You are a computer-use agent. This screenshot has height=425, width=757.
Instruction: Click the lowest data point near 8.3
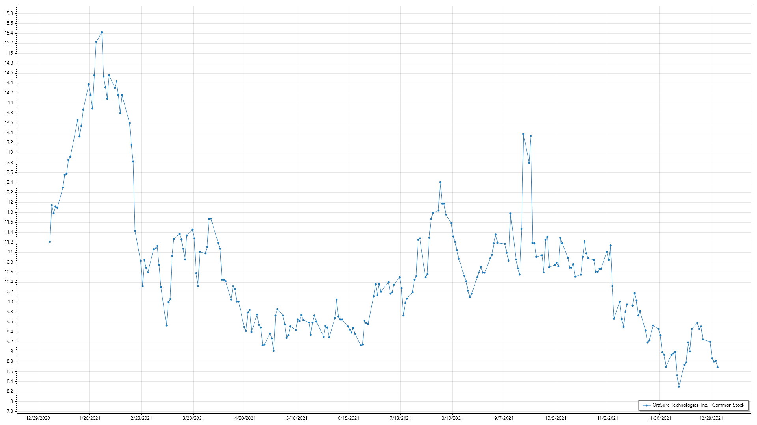[679, 386]
